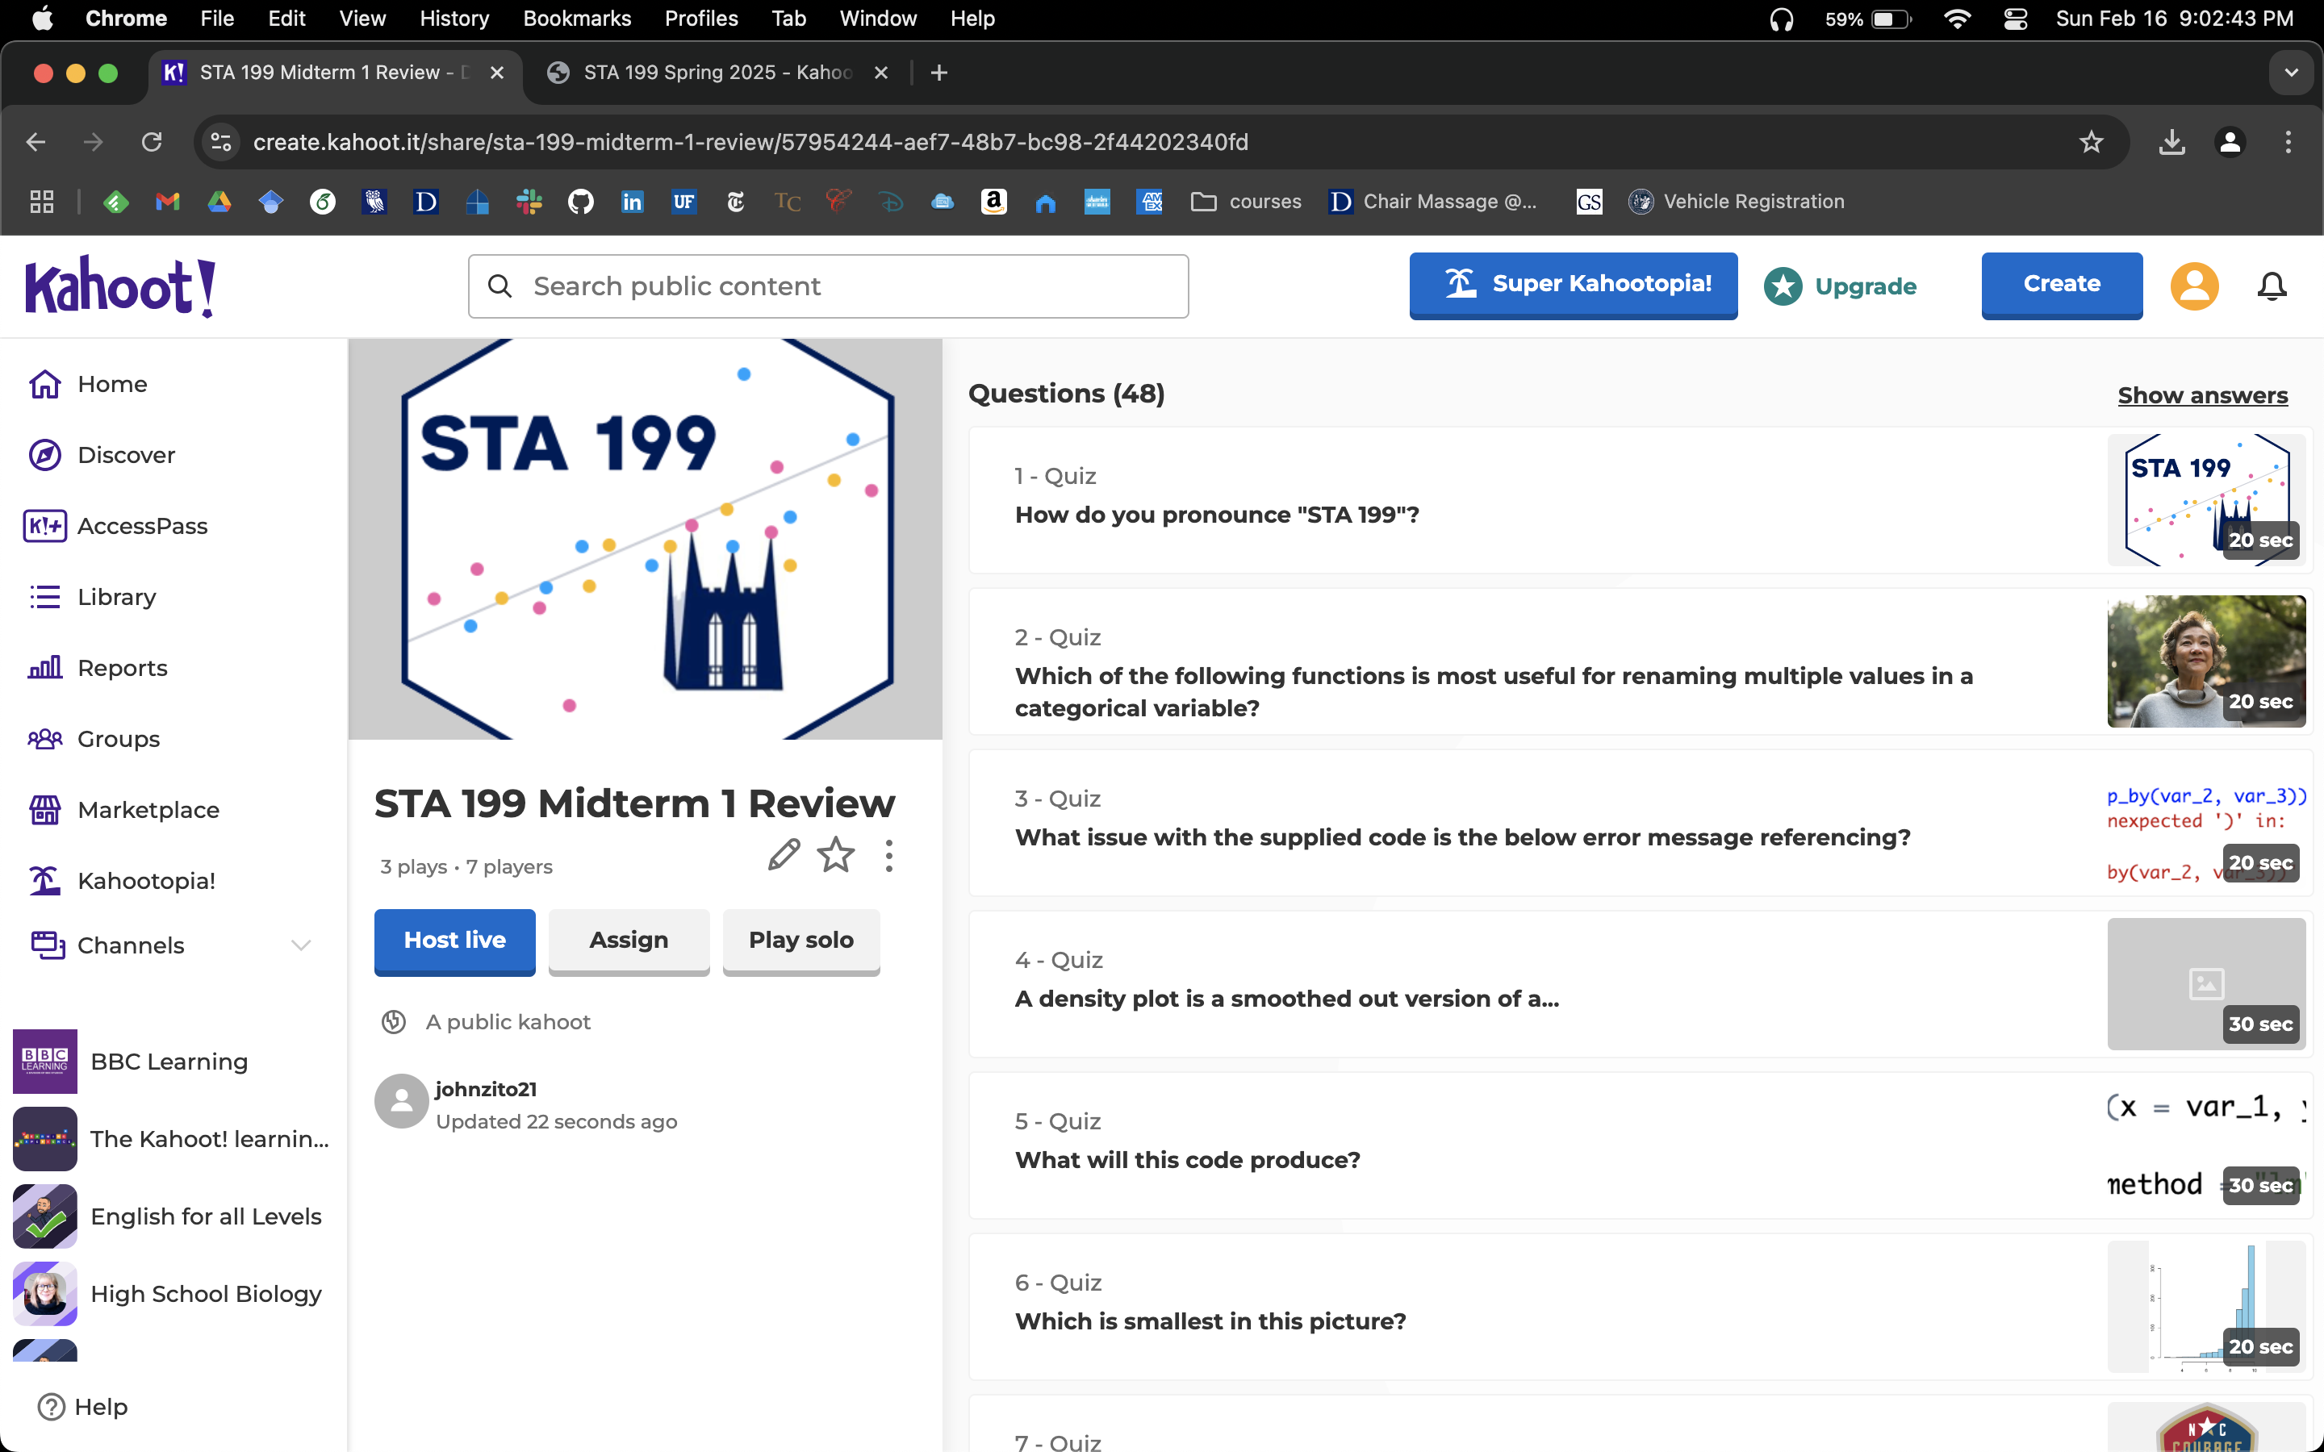2324x1452 pixels.
Task: Favorite this kahoot with the star icon
Action: (x=835, y=853)
